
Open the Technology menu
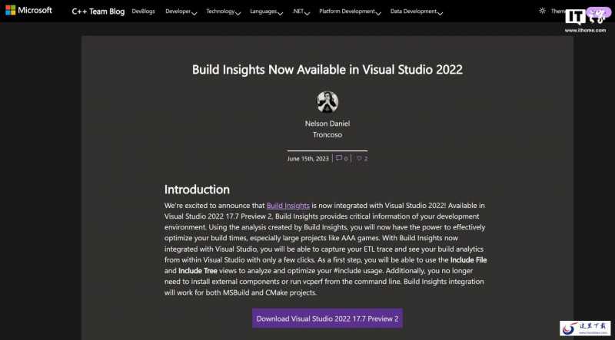221,12
